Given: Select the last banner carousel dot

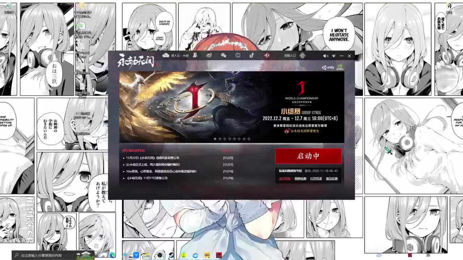Looking at the screenshot, I should [x=249, y=139].
